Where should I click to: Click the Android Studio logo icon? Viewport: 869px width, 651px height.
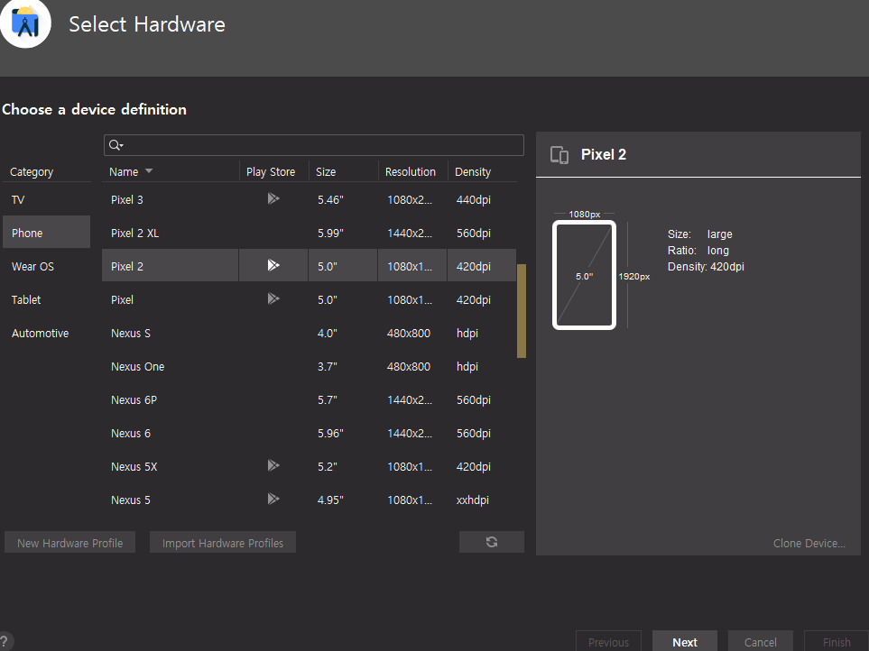pos(25,23)
